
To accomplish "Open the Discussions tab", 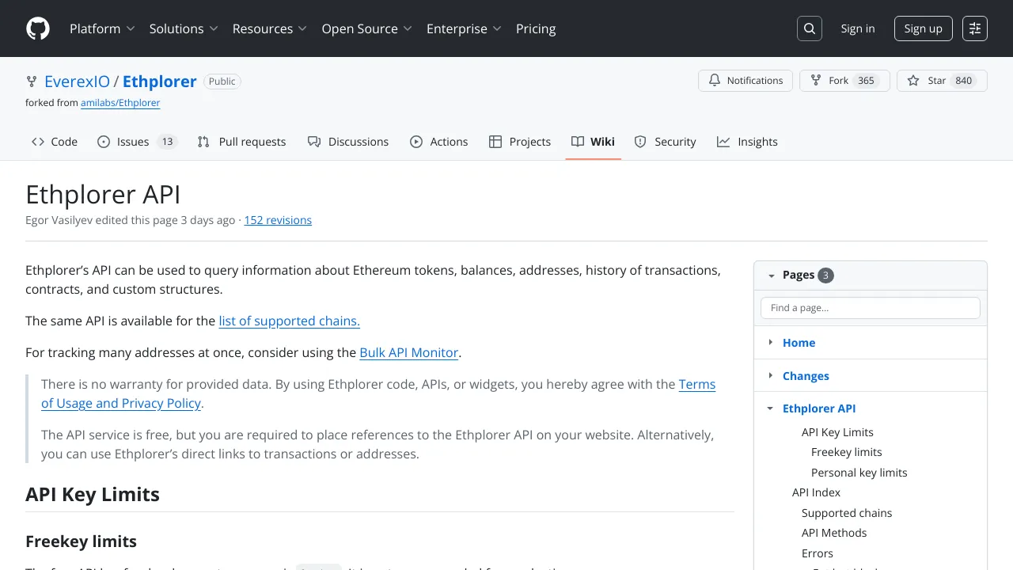I will pos(348,142).
